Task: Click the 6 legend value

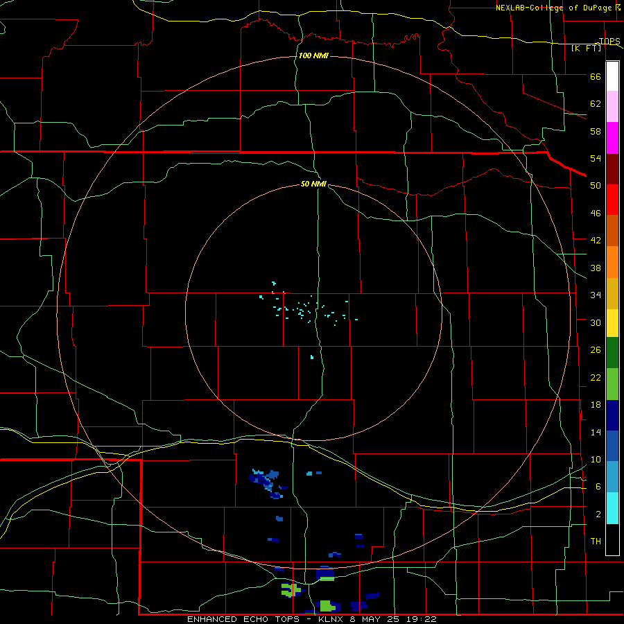Action: coord(598,487)
